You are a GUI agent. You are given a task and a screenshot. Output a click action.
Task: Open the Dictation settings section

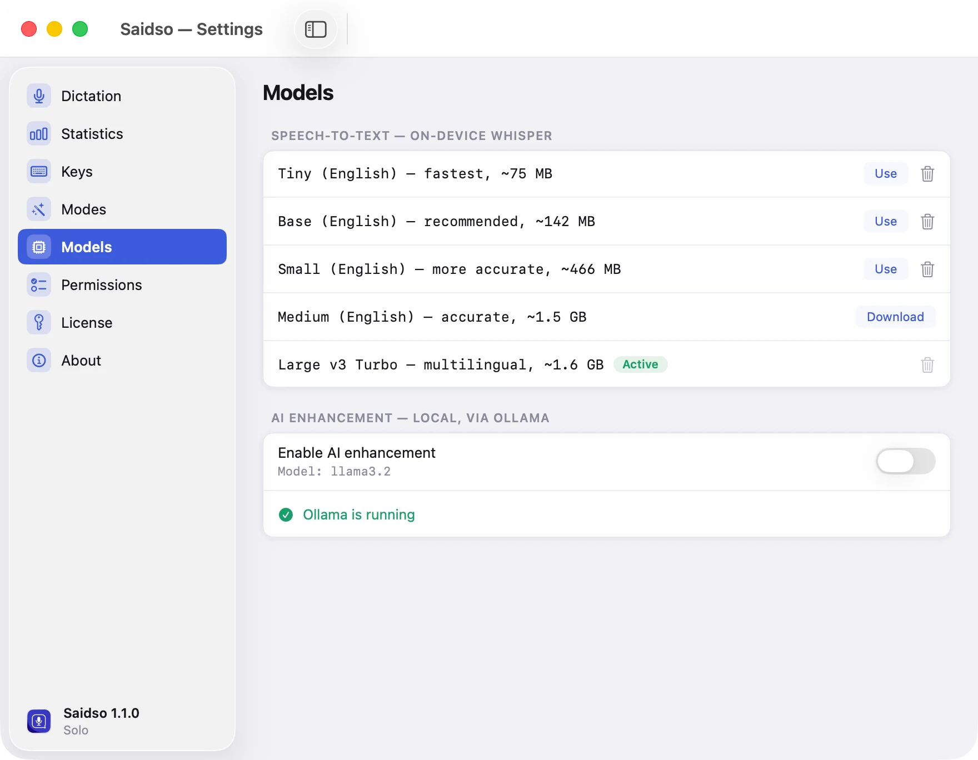pyautogui.click(x=122, y=96)
